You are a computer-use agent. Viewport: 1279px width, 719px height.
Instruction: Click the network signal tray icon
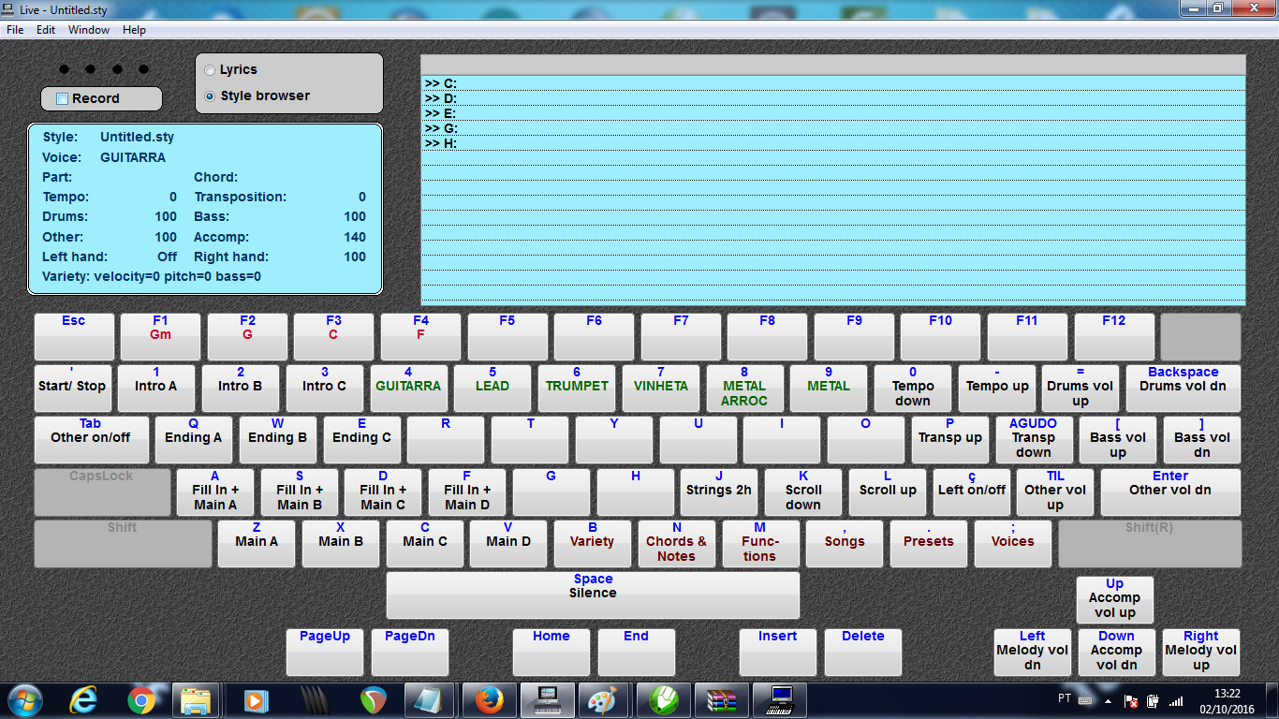point(1176,700)
